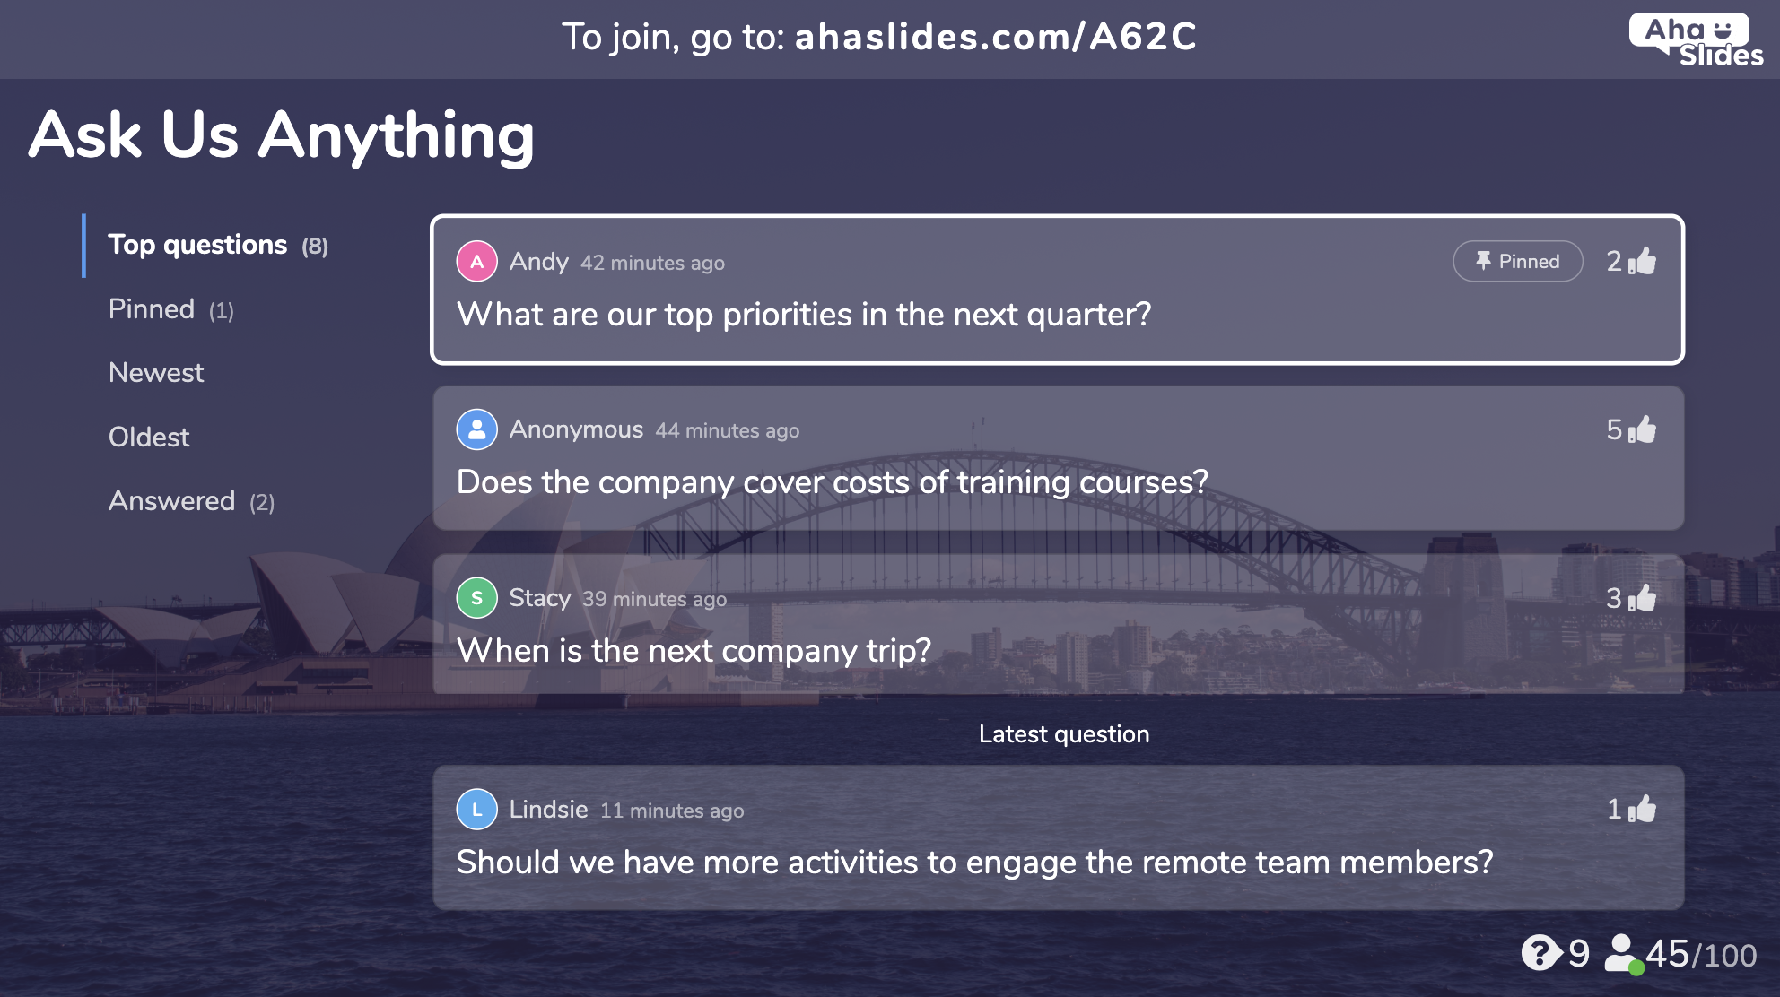Thumbs-up Stacy's company trip question

(1643, 598)
